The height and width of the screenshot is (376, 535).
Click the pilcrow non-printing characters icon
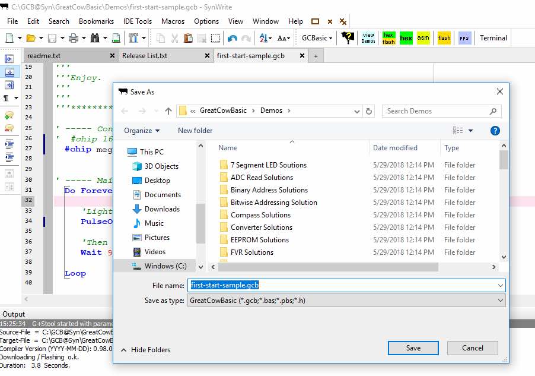point(6,98)
